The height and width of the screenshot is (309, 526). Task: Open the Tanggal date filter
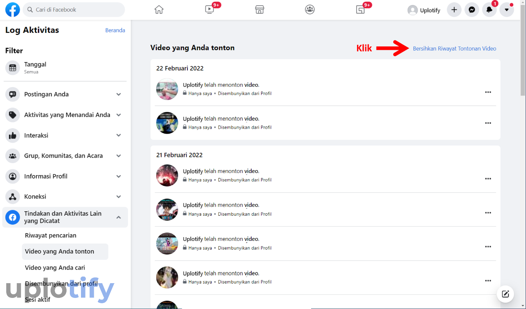click(x=66, y=67)
